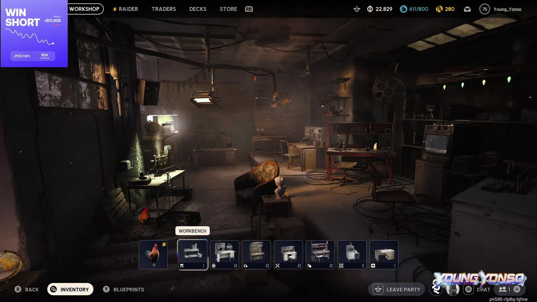Open the Workshop tab
This screenshot has width=537, height=302.
click(x=85, y=9)
